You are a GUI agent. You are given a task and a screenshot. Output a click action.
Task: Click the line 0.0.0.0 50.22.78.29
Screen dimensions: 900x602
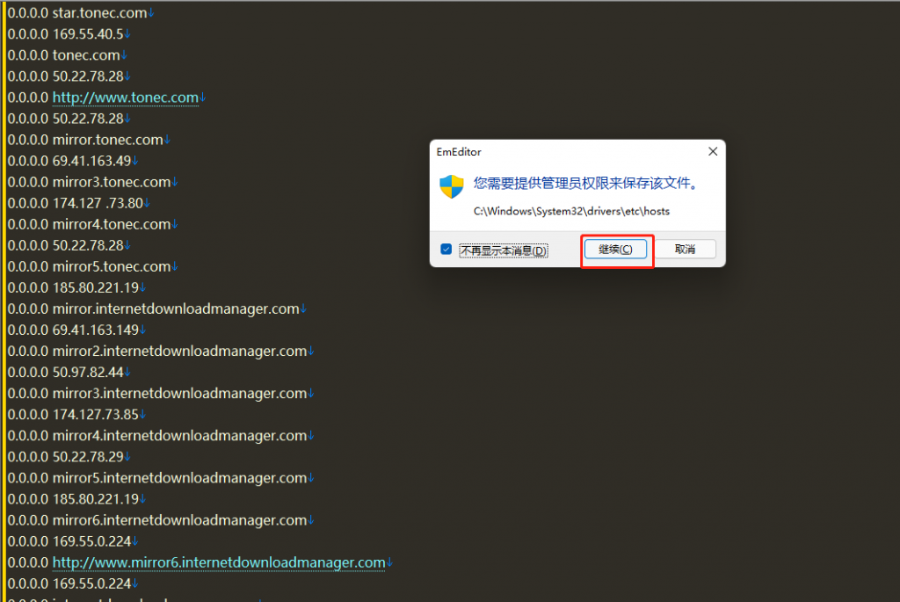coord(65,457)
